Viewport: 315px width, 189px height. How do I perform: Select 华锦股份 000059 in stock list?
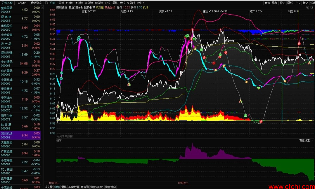click(20, 28)
